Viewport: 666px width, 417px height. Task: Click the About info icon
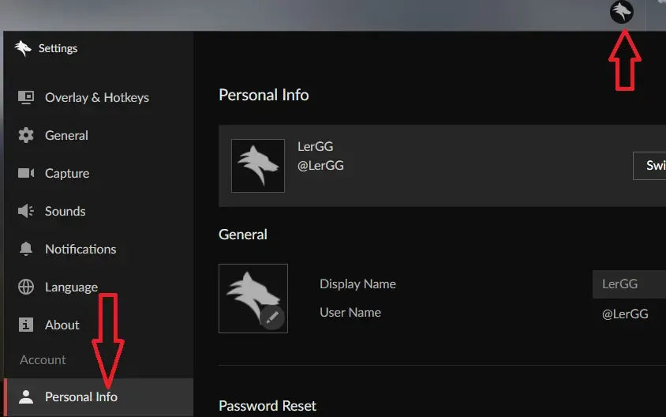click(26, 325)
